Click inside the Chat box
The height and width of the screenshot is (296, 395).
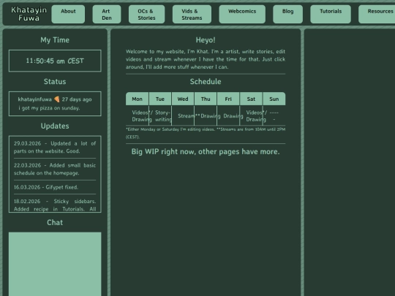55,264
